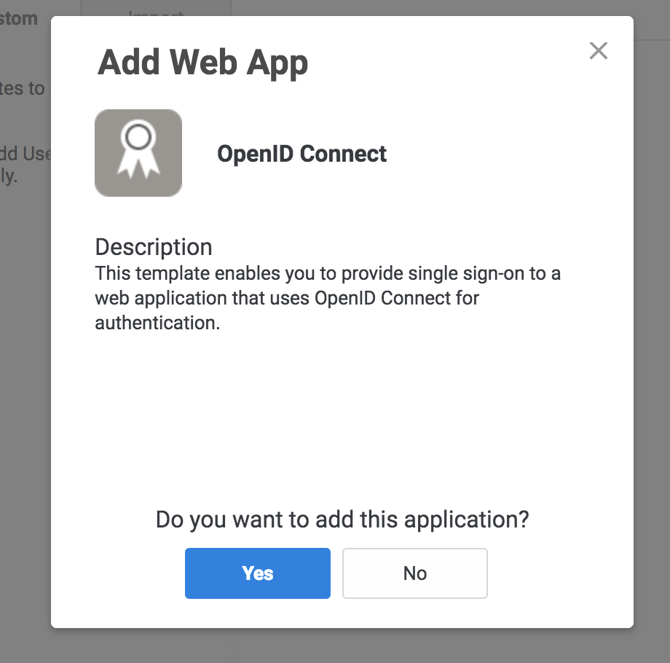The width and height of the screenshot is (670, 663).
Task: Click the question asking to add this application
Action: [342, 519]
